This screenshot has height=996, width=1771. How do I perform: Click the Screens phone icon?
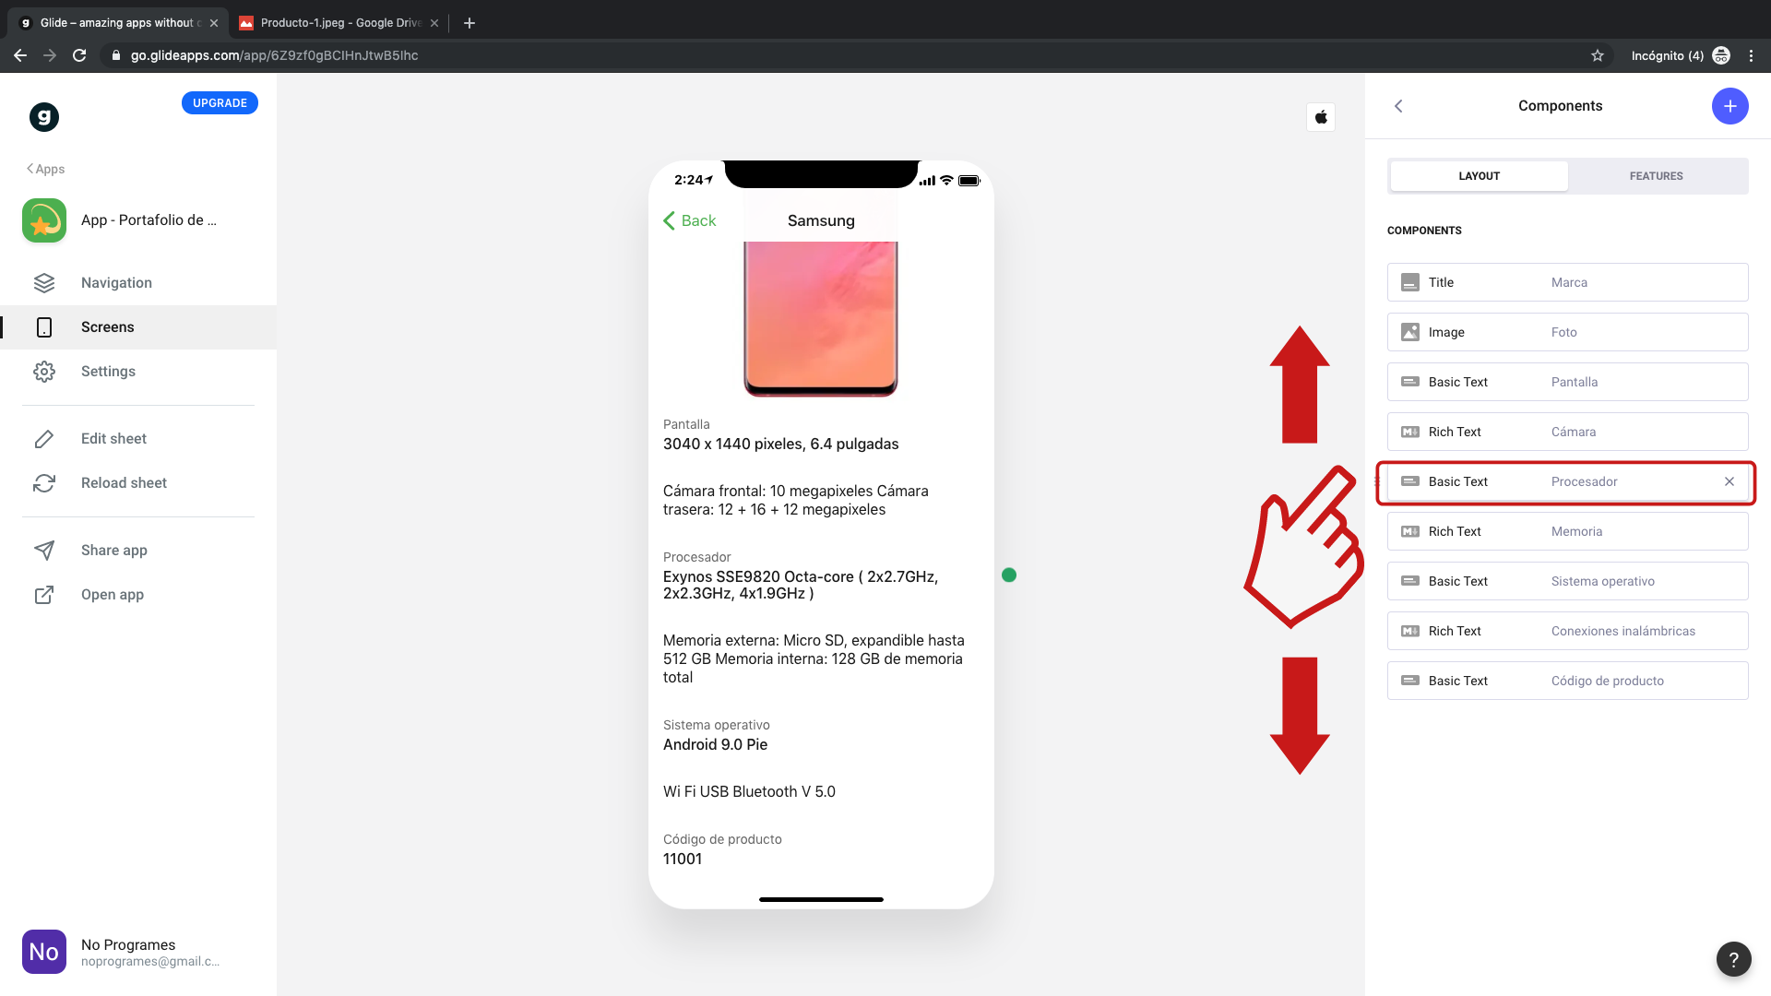tap(44, 327)
